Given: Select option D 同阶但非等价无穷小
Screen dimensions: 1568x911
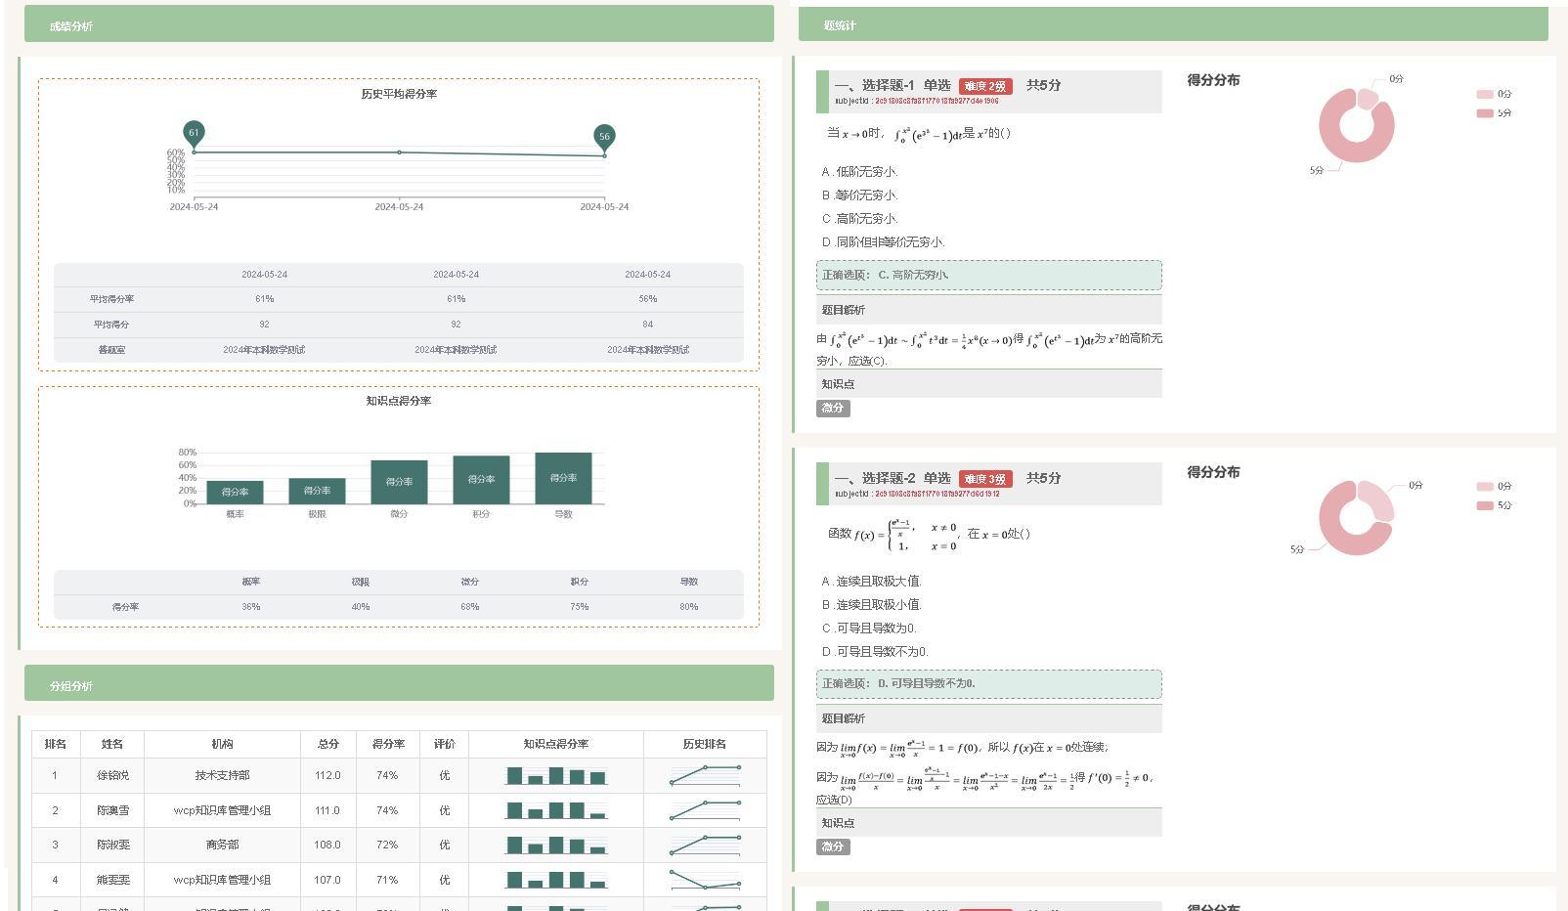Looking at the screenshot, I should 883,242.
